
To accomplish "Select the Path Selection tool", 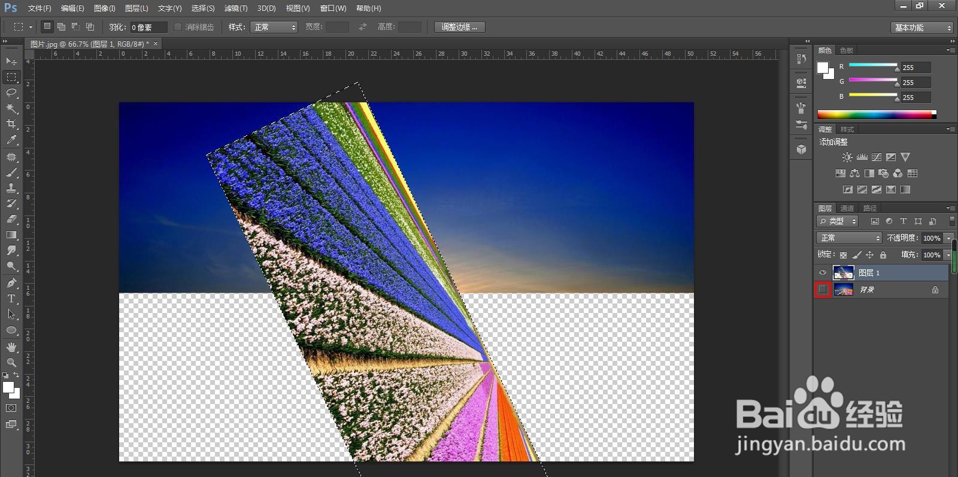I will pyautogui.click(x=11, y=314).
